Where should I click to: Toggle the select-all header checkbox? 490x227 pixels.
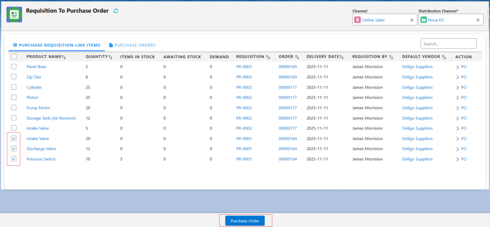(14, 57)
